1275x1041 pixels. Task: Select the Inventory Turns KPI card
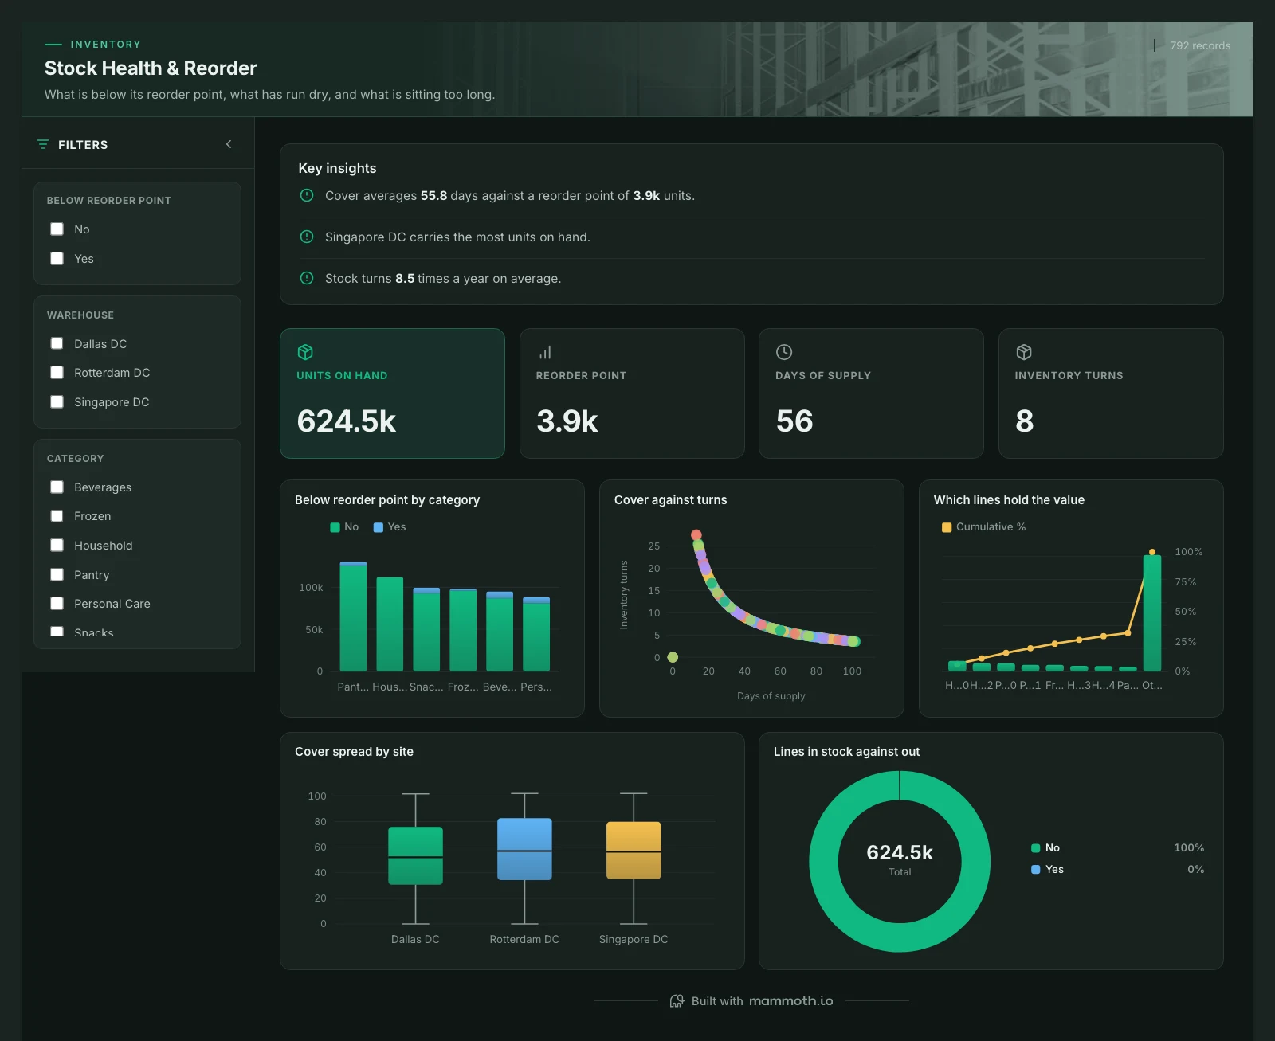pos(1111,393)
